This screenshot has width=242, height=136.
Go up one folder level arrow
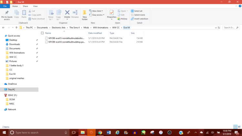click(16, 28)
